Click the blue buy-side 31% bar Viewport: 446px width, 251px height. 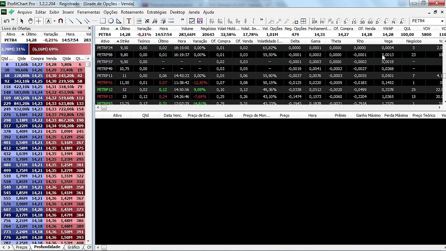click(15, 49)
